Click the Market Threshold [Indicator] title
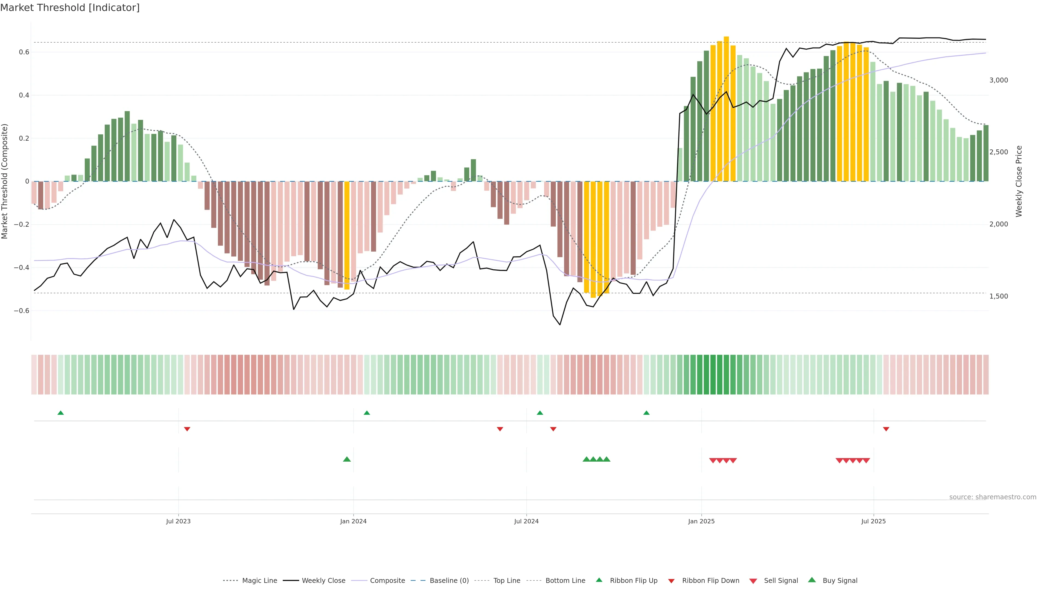The image size is (1050, 590). click(x=70, y=8)
